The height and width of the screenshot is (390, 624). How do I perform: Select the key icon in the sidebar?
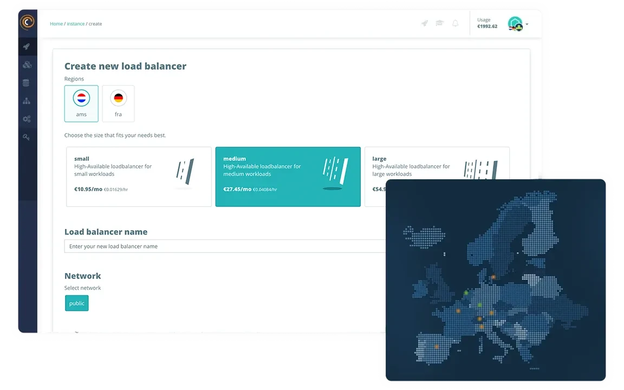pos(27,136)
